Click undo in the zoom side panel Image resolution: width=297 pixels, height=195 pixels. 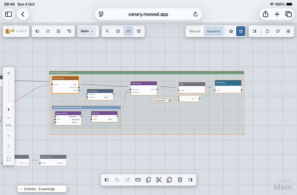tap(9, 136)
